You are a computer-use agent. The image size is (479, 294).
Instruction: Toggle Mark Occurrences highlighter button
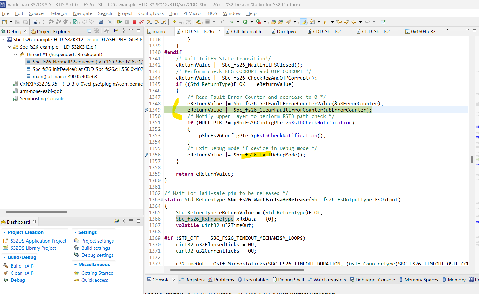(303, 22)
